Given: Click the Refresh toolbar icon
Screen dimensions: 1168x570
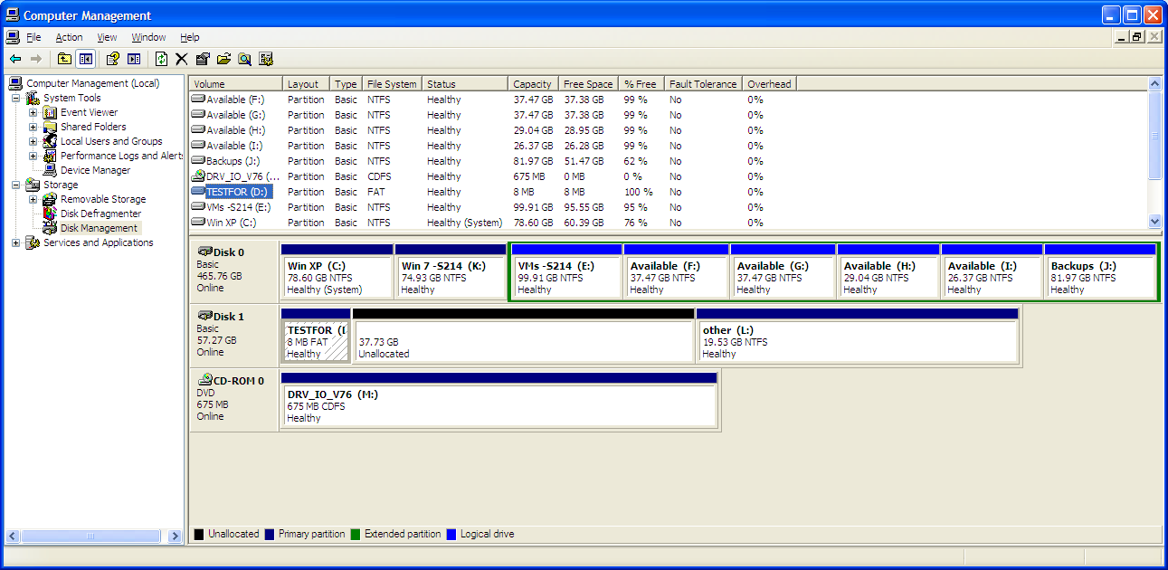Looking at the screenshot, I should click(161, 59).
